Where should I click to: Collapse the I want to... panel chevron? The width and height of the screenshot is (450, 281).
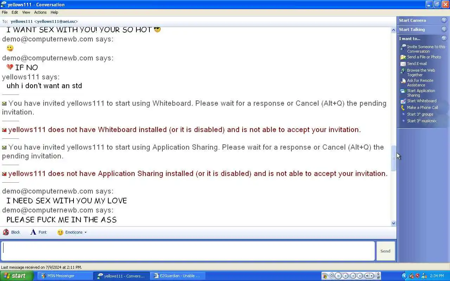click(444, 38)
